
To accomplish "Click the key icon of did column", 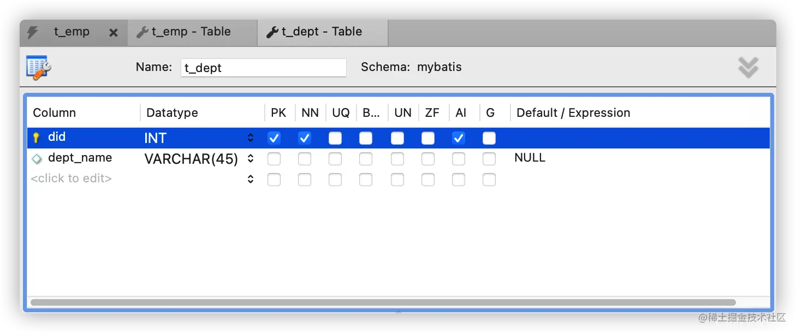I will pos(37,138).
